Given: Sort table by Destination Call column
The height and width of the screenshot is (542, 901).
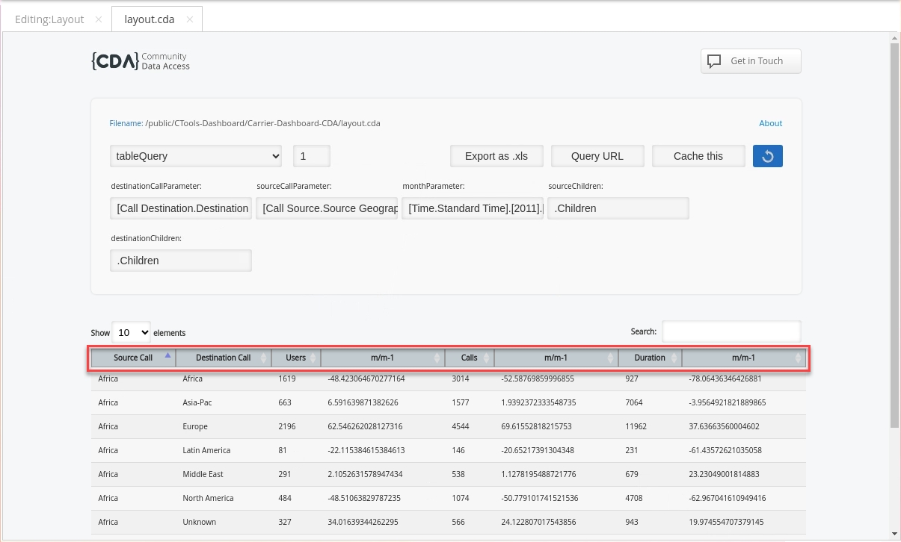Looking at the screenshot, I should (223, 358).
